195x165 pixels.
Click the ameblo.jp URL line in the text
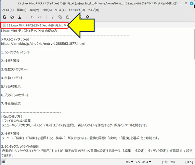(43, 44)
